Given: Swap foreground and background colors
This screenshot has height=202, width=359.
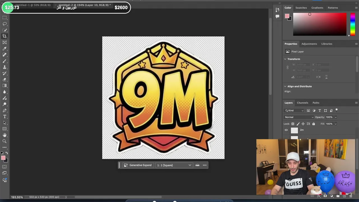Looking at the screenshot, I should click(6, 153).
